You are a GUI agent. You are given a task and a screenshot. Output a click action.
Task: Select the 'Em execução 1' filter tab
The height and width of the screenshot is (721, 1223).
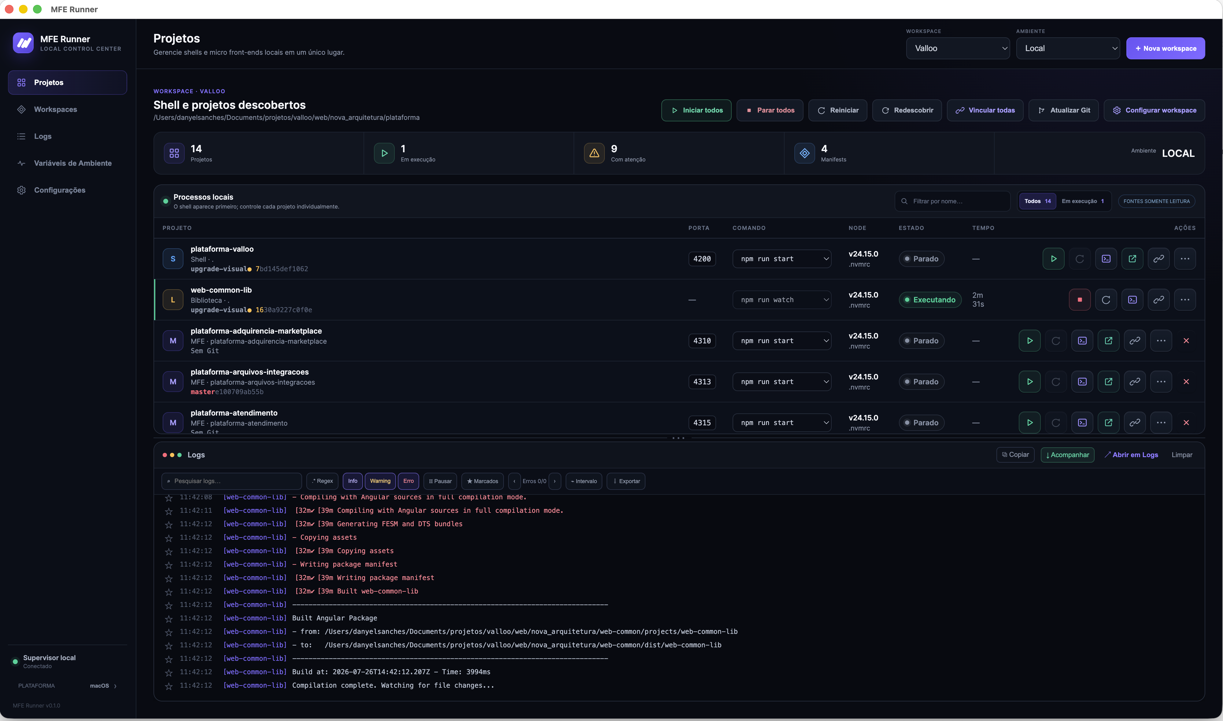coord(1083,201)
